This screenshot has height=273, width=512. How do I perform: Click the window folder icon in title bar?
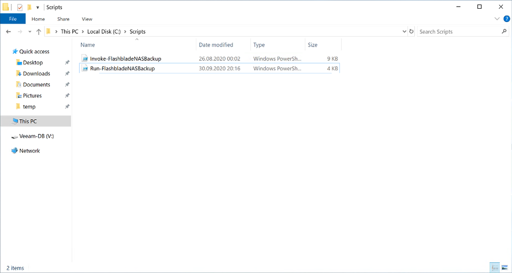click(x=6, y=7)
